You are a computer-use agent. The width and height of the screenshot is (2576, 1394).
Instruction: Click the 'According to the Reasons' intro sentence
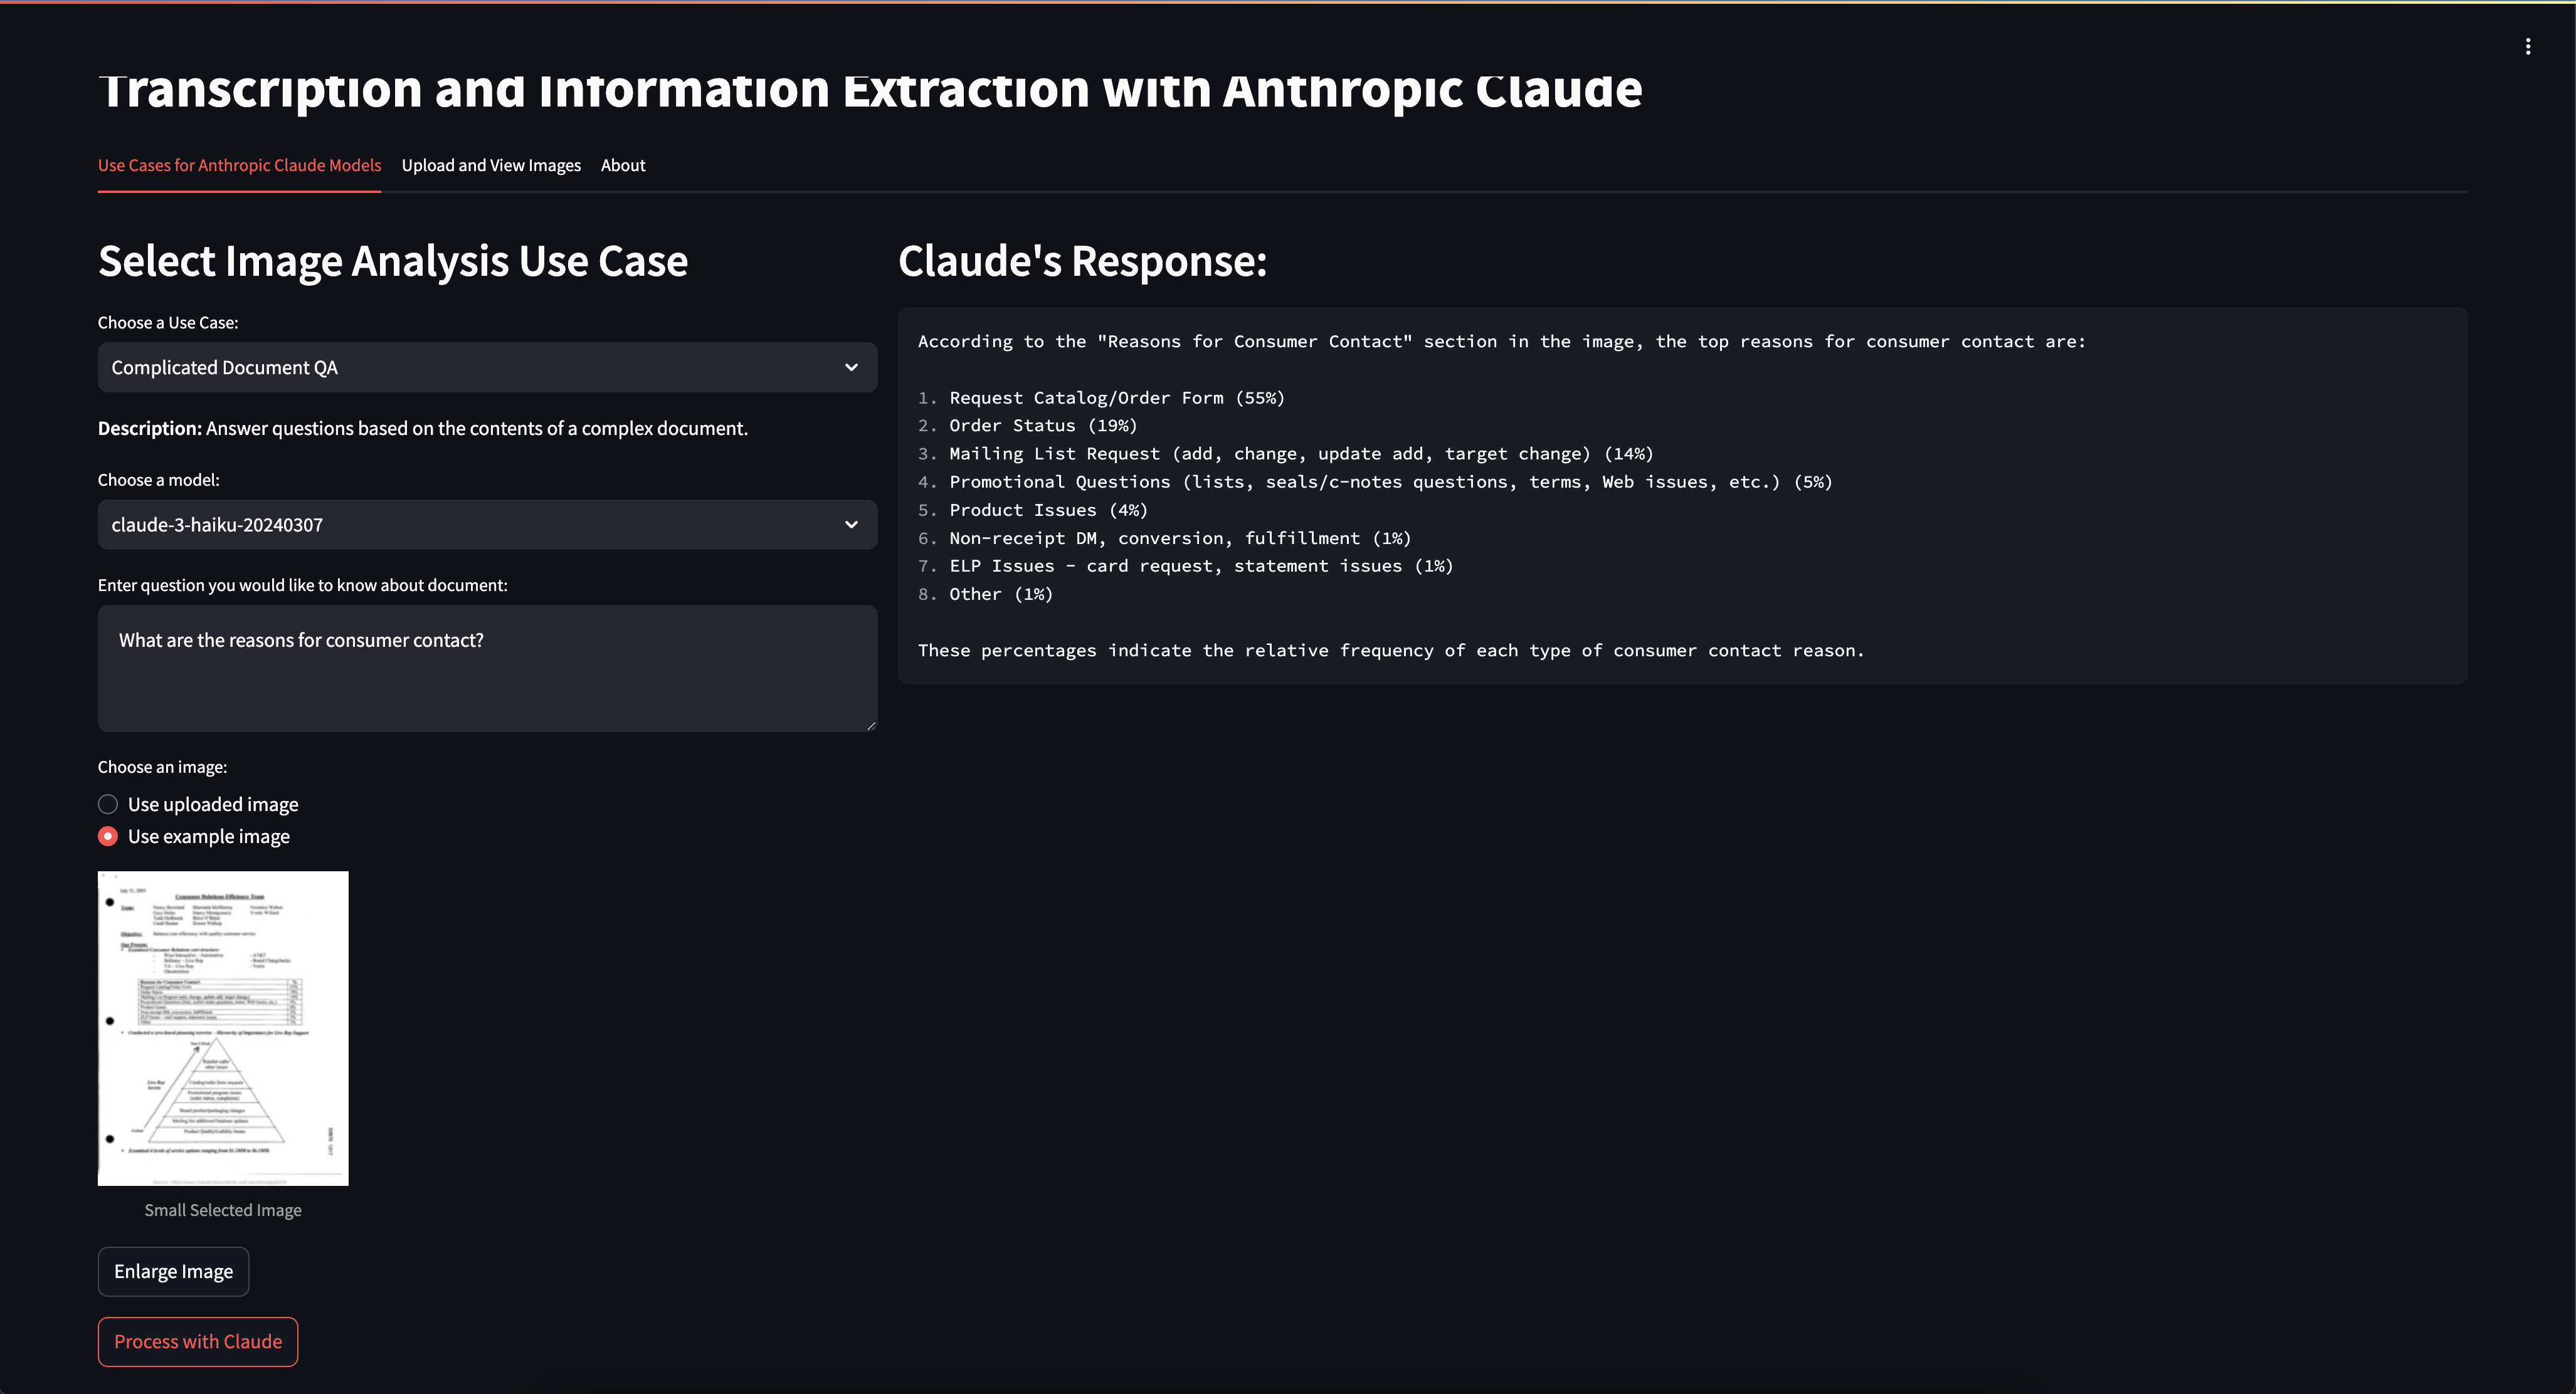pyautogui.click(x=1502, y=342)
